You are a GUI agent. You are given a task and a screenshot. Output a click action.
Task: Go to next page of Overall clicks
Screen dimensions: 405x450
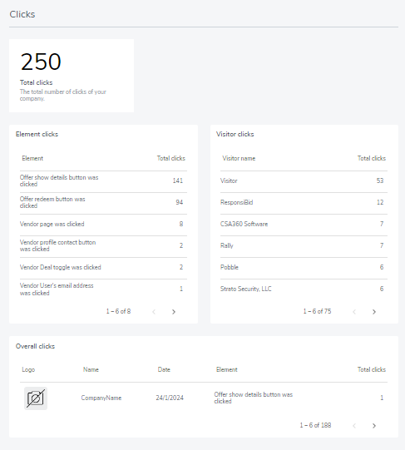(373, 426)
